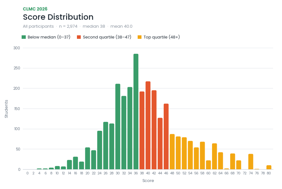Select the yellow bar at score 50
The width and height of the screenshot is (282, 189).
(x=178, y=153)
